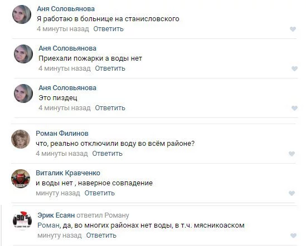The width and height of the screenshot is (306, 246).
Task: Like Эрик Есаян's reply with the heart
Action: [x=293, y=235]
